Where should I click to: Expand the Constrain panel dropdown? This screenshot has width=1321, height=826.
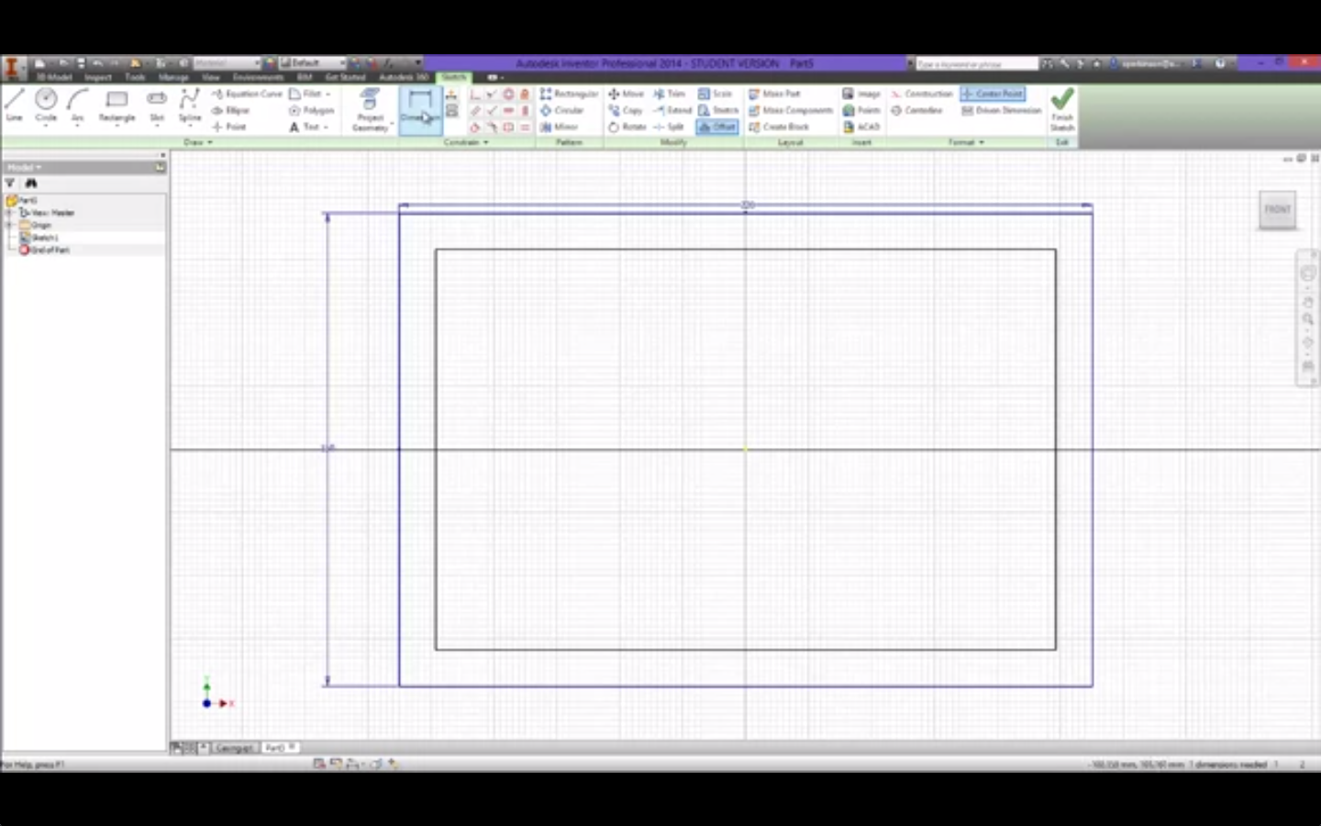click(x=466, y=142)
